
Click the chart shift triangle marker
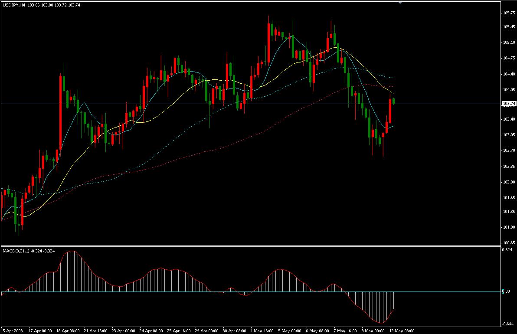pyautogui.click(x=400, y=3)
